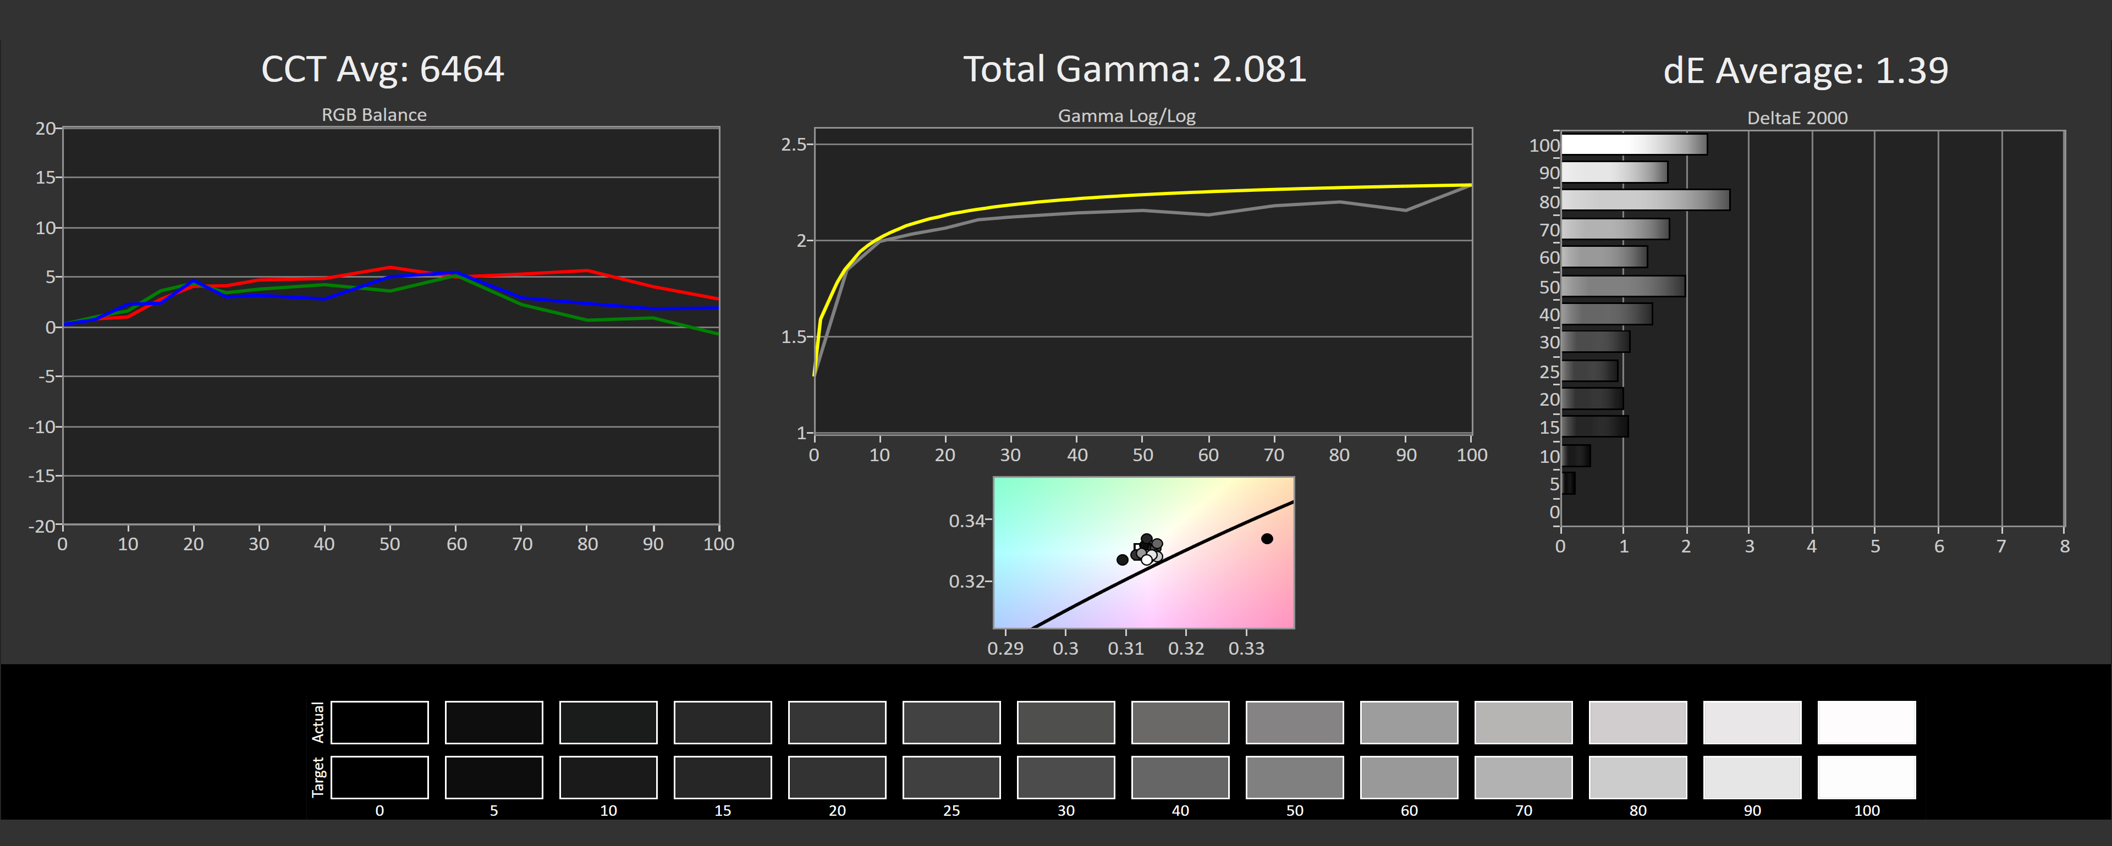Click the Target swatch for 90 gray
This screenshot has height=846, width=2112.
click(1752, 777)
